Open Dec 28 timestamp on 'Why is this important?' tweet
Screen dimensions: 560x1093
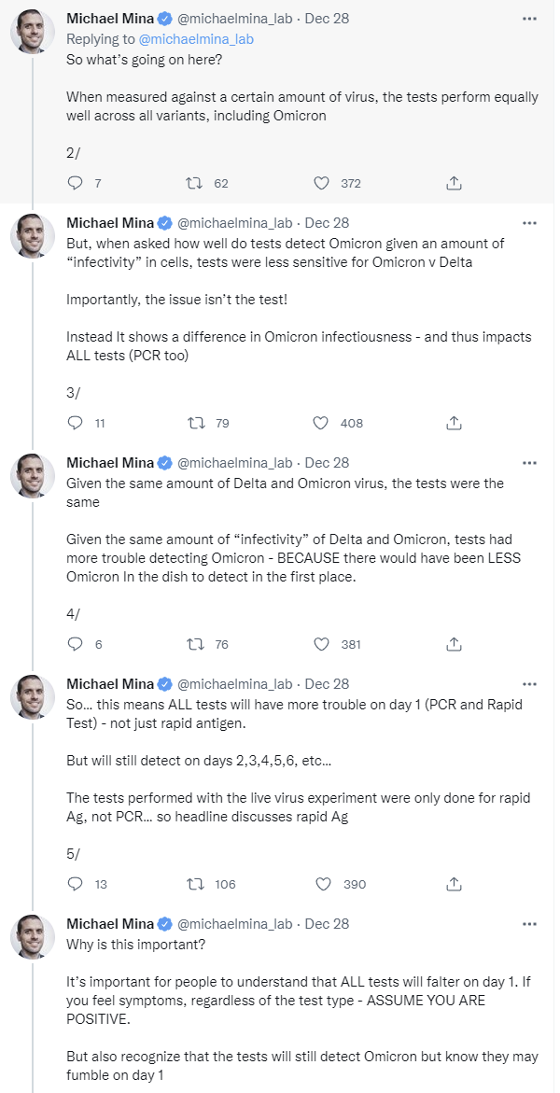coord(327,924)
